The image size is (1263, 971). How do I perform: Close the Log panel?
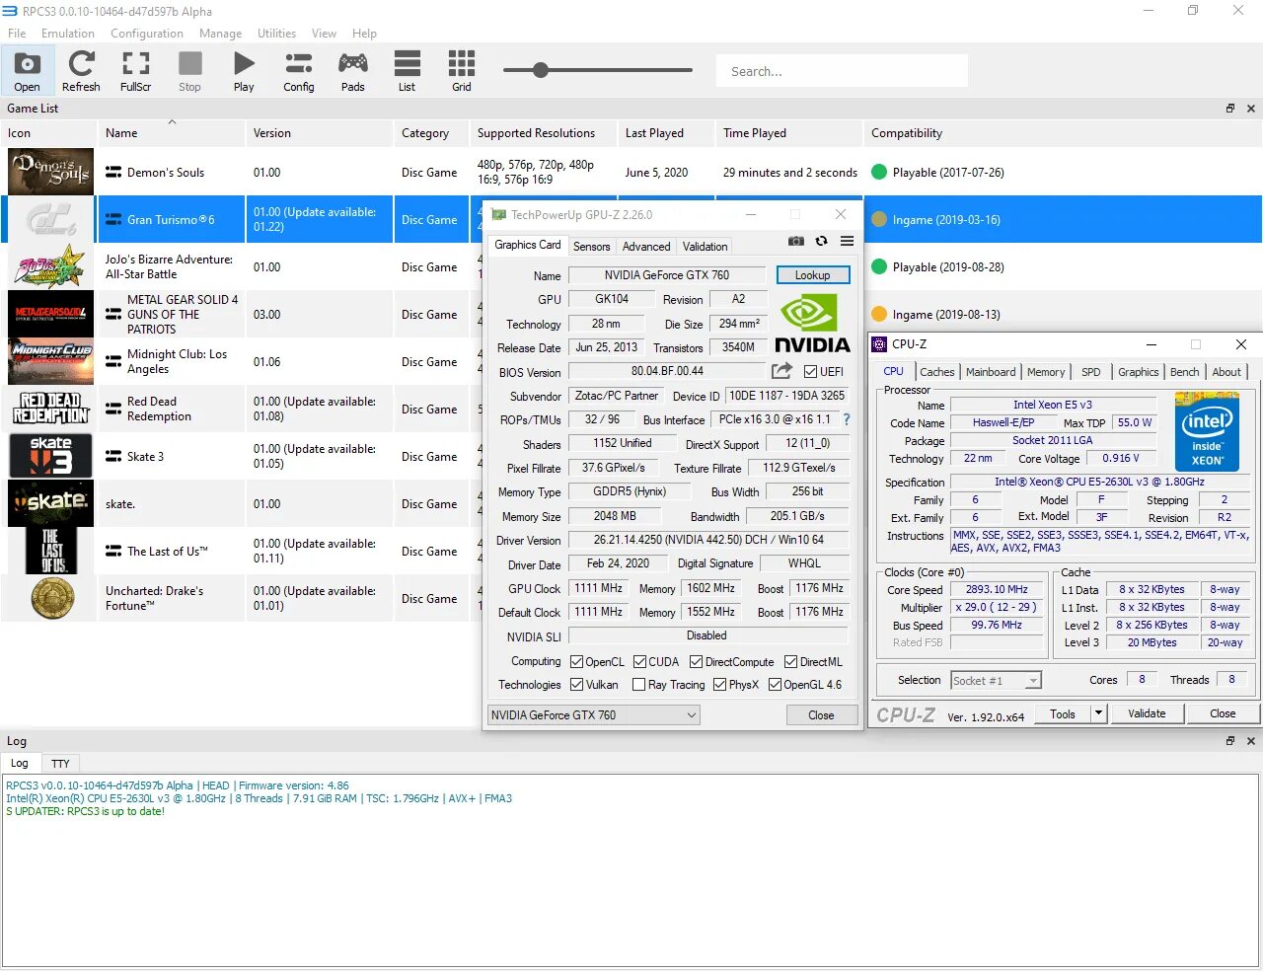(x=1251, y=741)
